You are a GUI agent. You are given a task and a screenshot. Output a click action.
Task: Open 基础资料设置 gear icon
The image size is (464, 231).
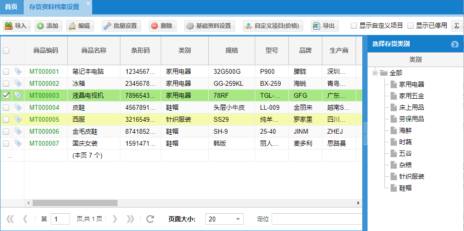point(190,26)
